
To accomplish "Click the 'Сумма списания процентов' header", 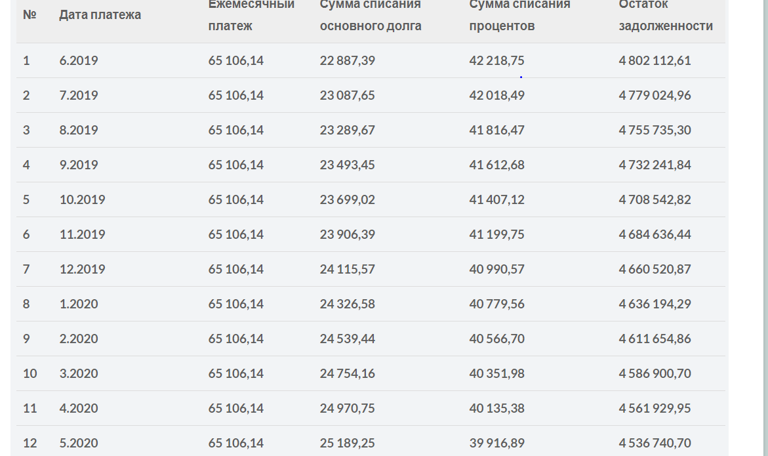I will (x=519, y=14).
